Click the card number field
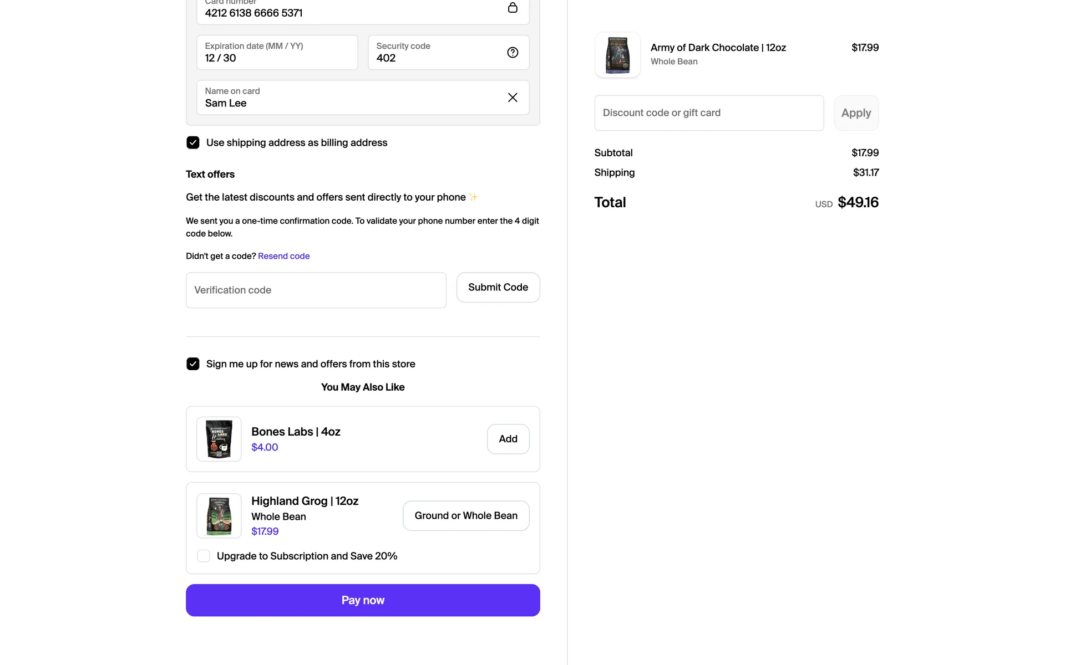Viewport: 1065px width, 665px height. (349, 12)
